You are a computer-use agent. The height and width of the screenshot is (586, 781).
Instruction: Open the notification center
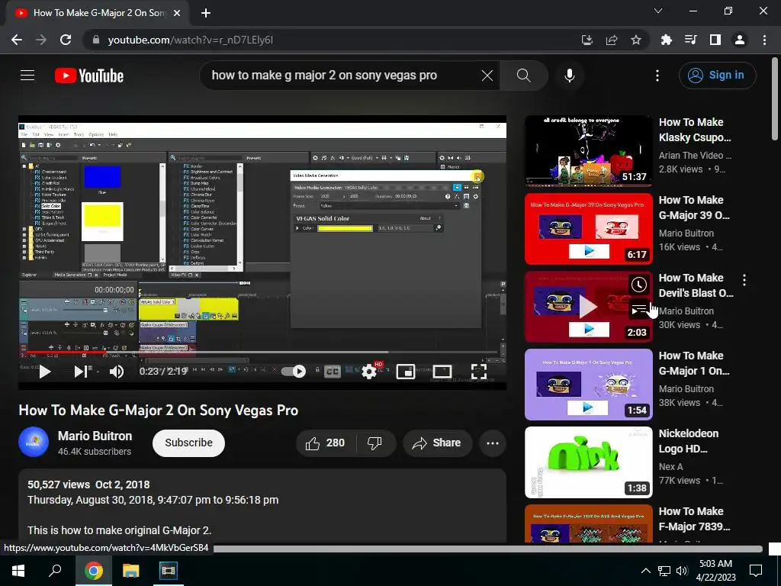click(756, 571)
